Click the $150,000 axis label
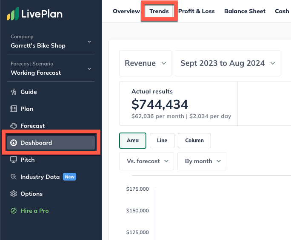Image resolution: width=291 pixels, height=240 pixels. tap(137, 211)
